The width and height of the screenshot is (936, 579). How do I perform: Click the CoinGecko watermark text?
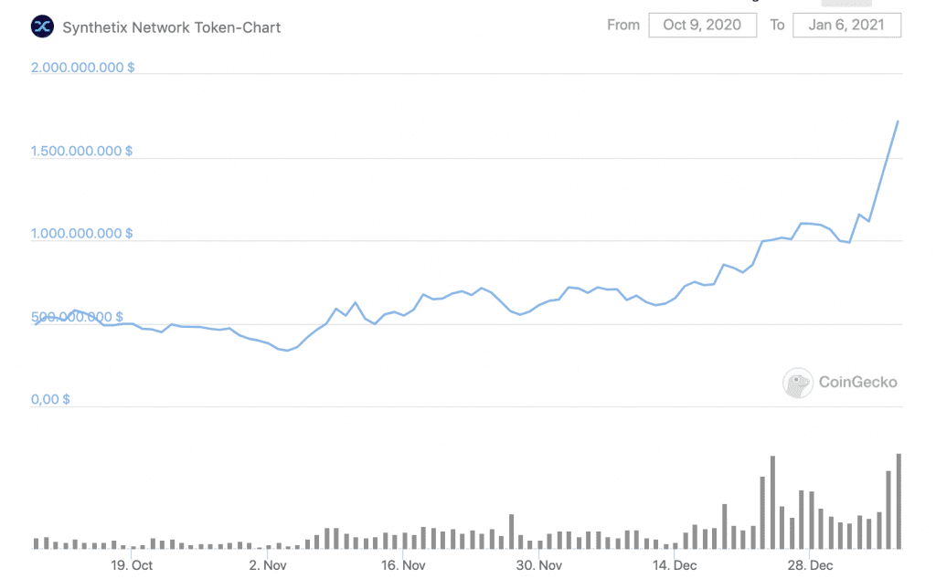pyautogui.click(x=856, y=383)
